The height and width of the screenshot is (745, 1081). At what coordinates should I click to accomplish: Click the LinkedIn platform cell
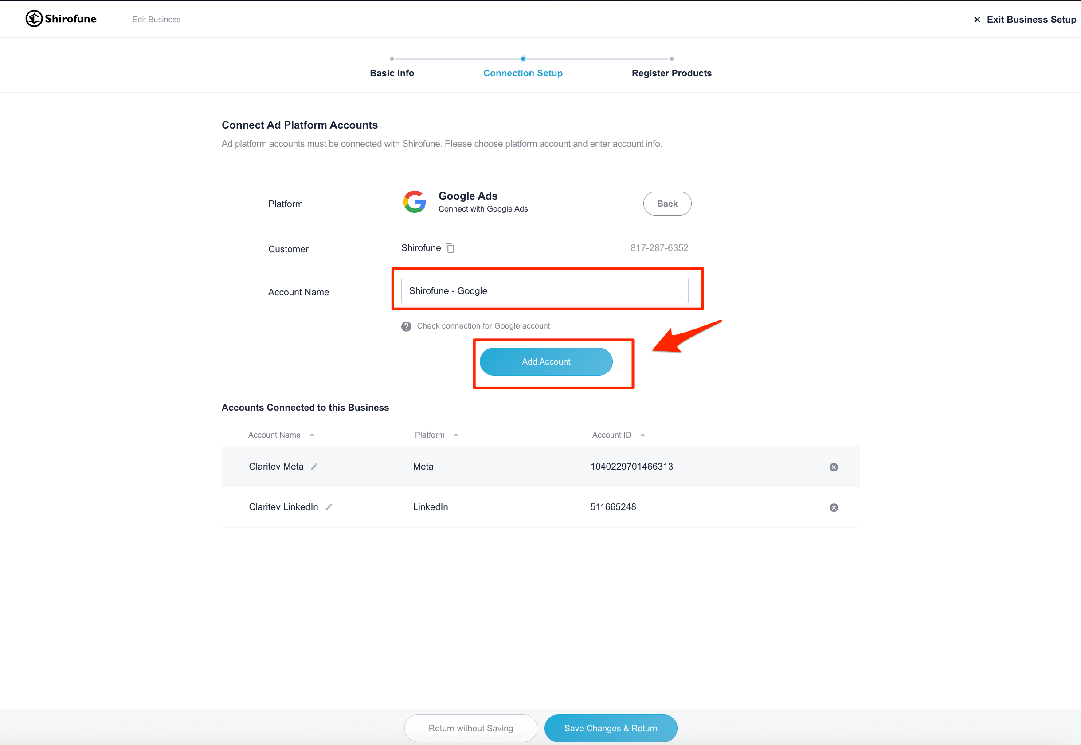point(430,507)
